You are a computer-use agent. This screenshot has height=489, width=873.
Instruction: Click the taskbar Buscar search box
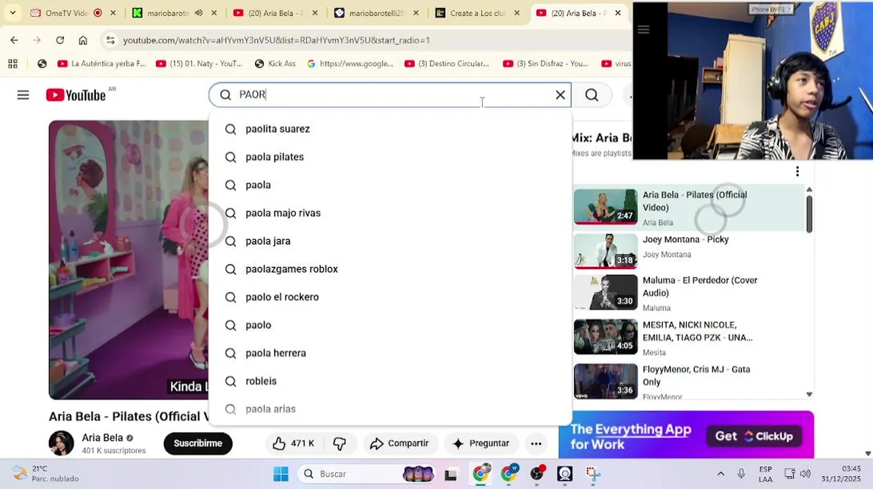tap(367, 473)
